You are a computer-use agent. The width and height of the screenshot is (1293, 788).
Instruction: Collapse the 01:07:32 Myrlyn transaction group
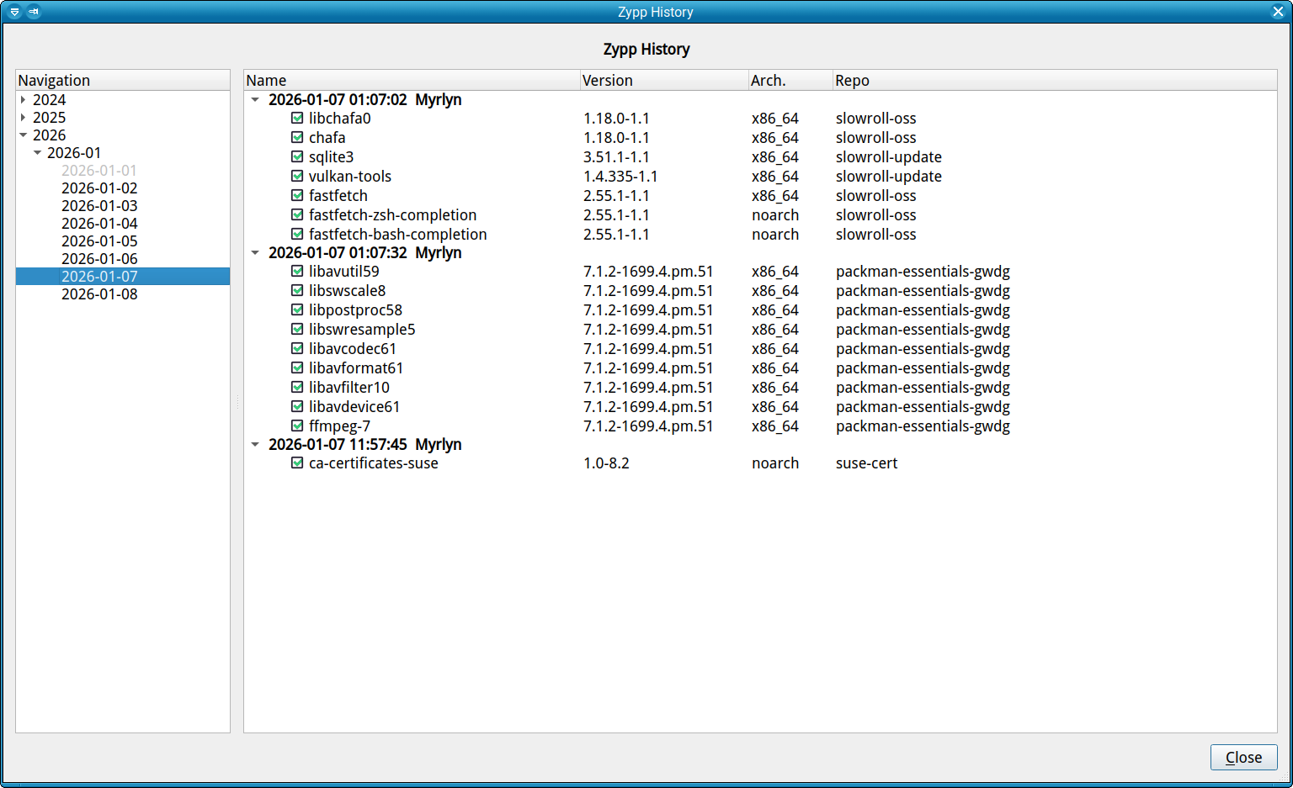coord(255,253)
